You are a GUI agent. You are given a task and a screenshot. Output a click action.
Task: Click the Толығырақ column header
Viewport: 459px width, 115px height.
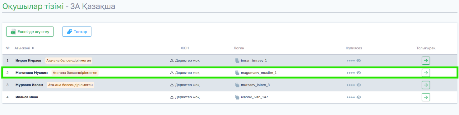tap(426, 48)
